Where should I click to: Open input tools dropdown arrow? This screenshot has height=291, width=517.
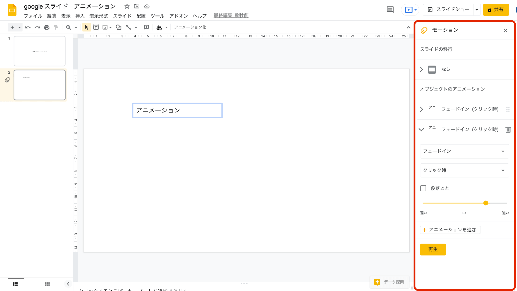click(166, 27)
